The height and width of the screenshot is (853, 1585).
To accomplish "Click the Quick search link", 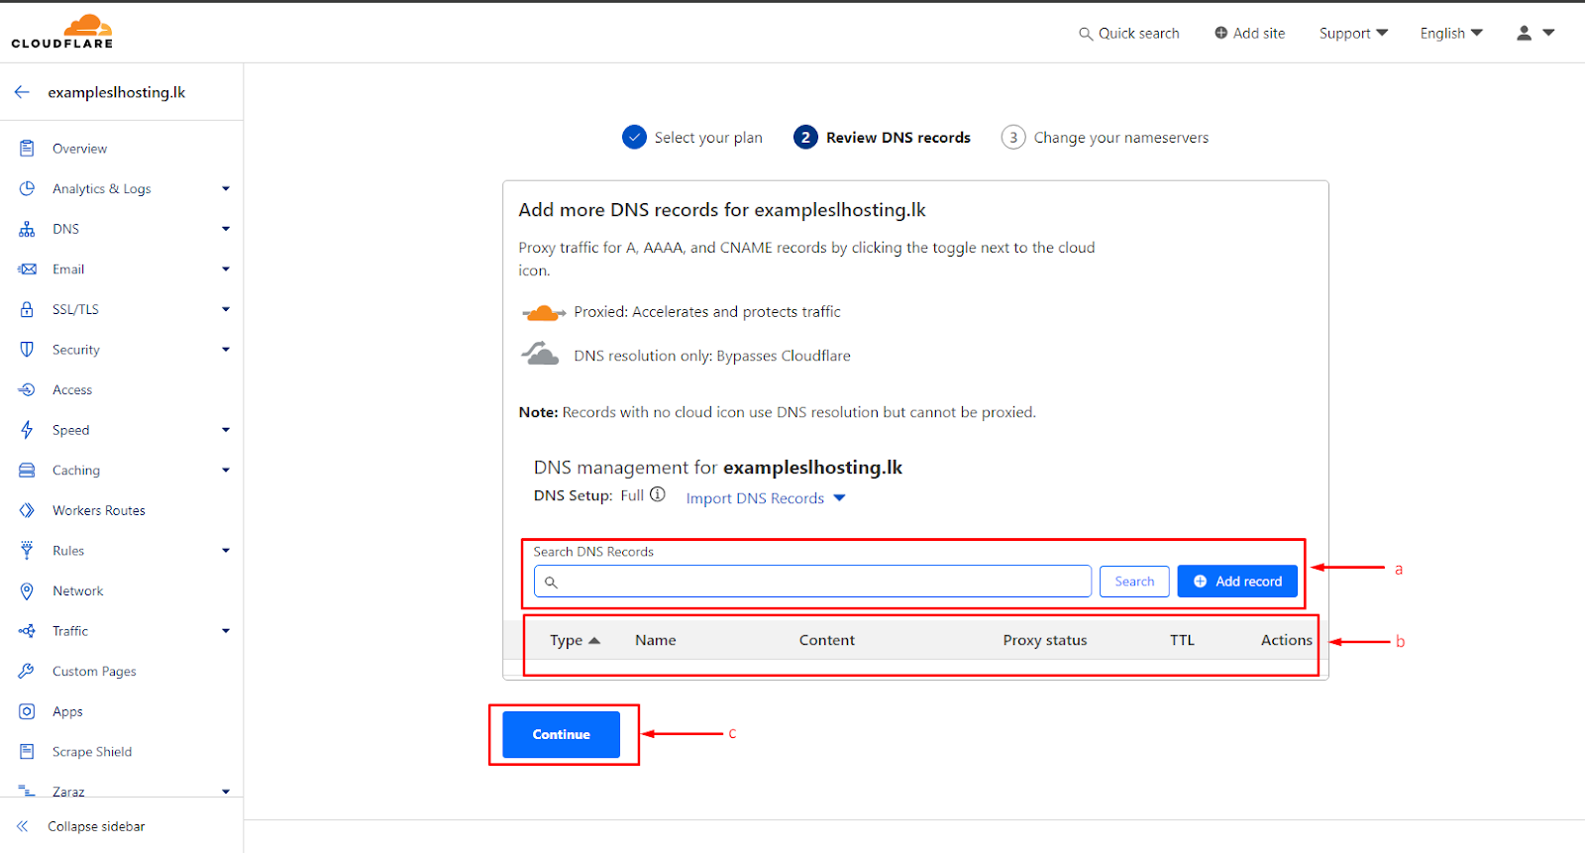I will click(x=1129, y=33).
